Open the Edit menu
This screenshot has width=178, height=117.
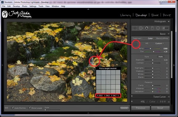tap(9, 6)
